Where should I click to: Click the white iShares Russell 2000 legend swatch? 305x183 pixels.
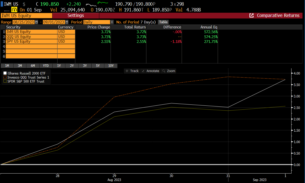[5, 73]
